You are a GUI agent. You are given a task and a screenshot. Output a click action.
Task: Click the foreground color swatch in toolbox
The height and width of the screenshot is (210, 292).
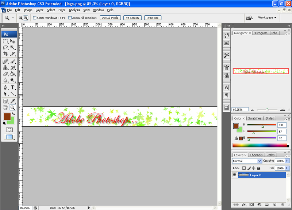[7, 116]
